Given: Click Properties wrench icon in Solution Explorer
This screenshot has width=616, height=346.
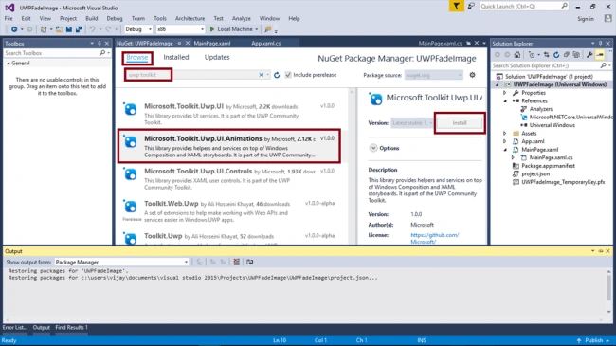Looking at the screenshot, I should point(589,55).
